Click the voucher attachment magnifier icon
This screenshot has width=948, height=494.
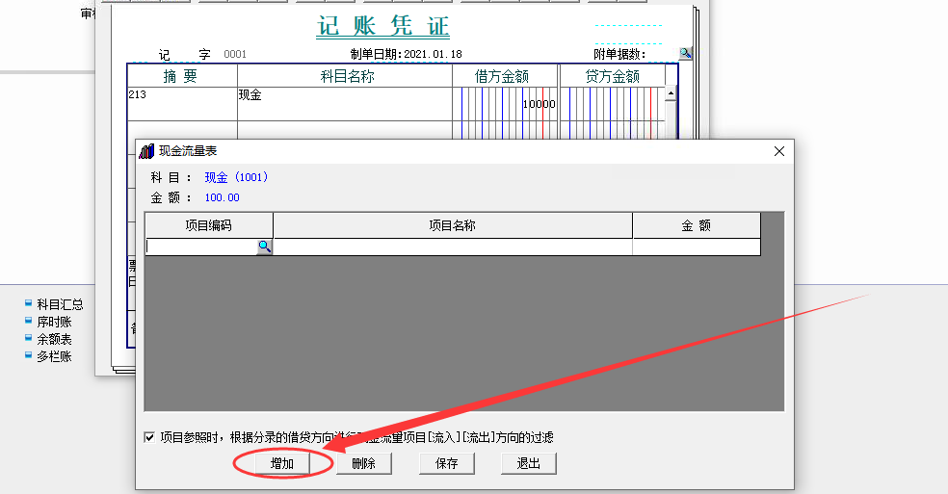click(685, 53)
